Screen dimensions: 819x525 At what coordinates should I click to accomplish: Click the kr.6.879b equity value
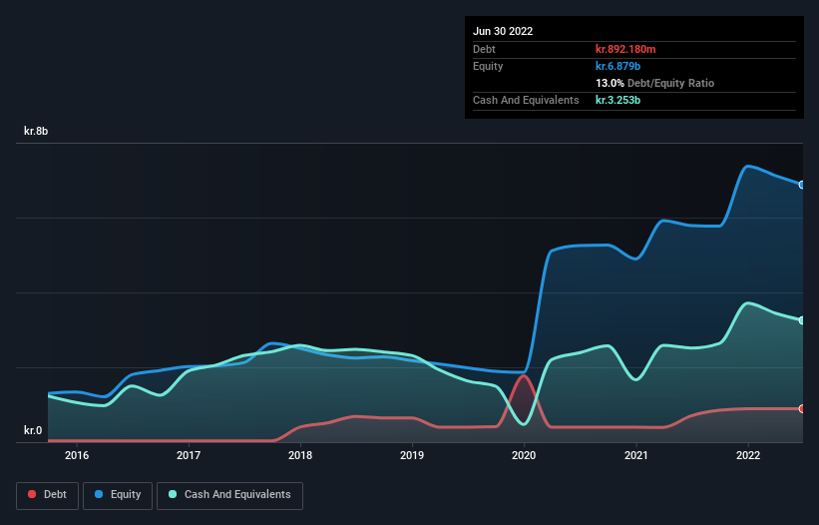(617, 66)
